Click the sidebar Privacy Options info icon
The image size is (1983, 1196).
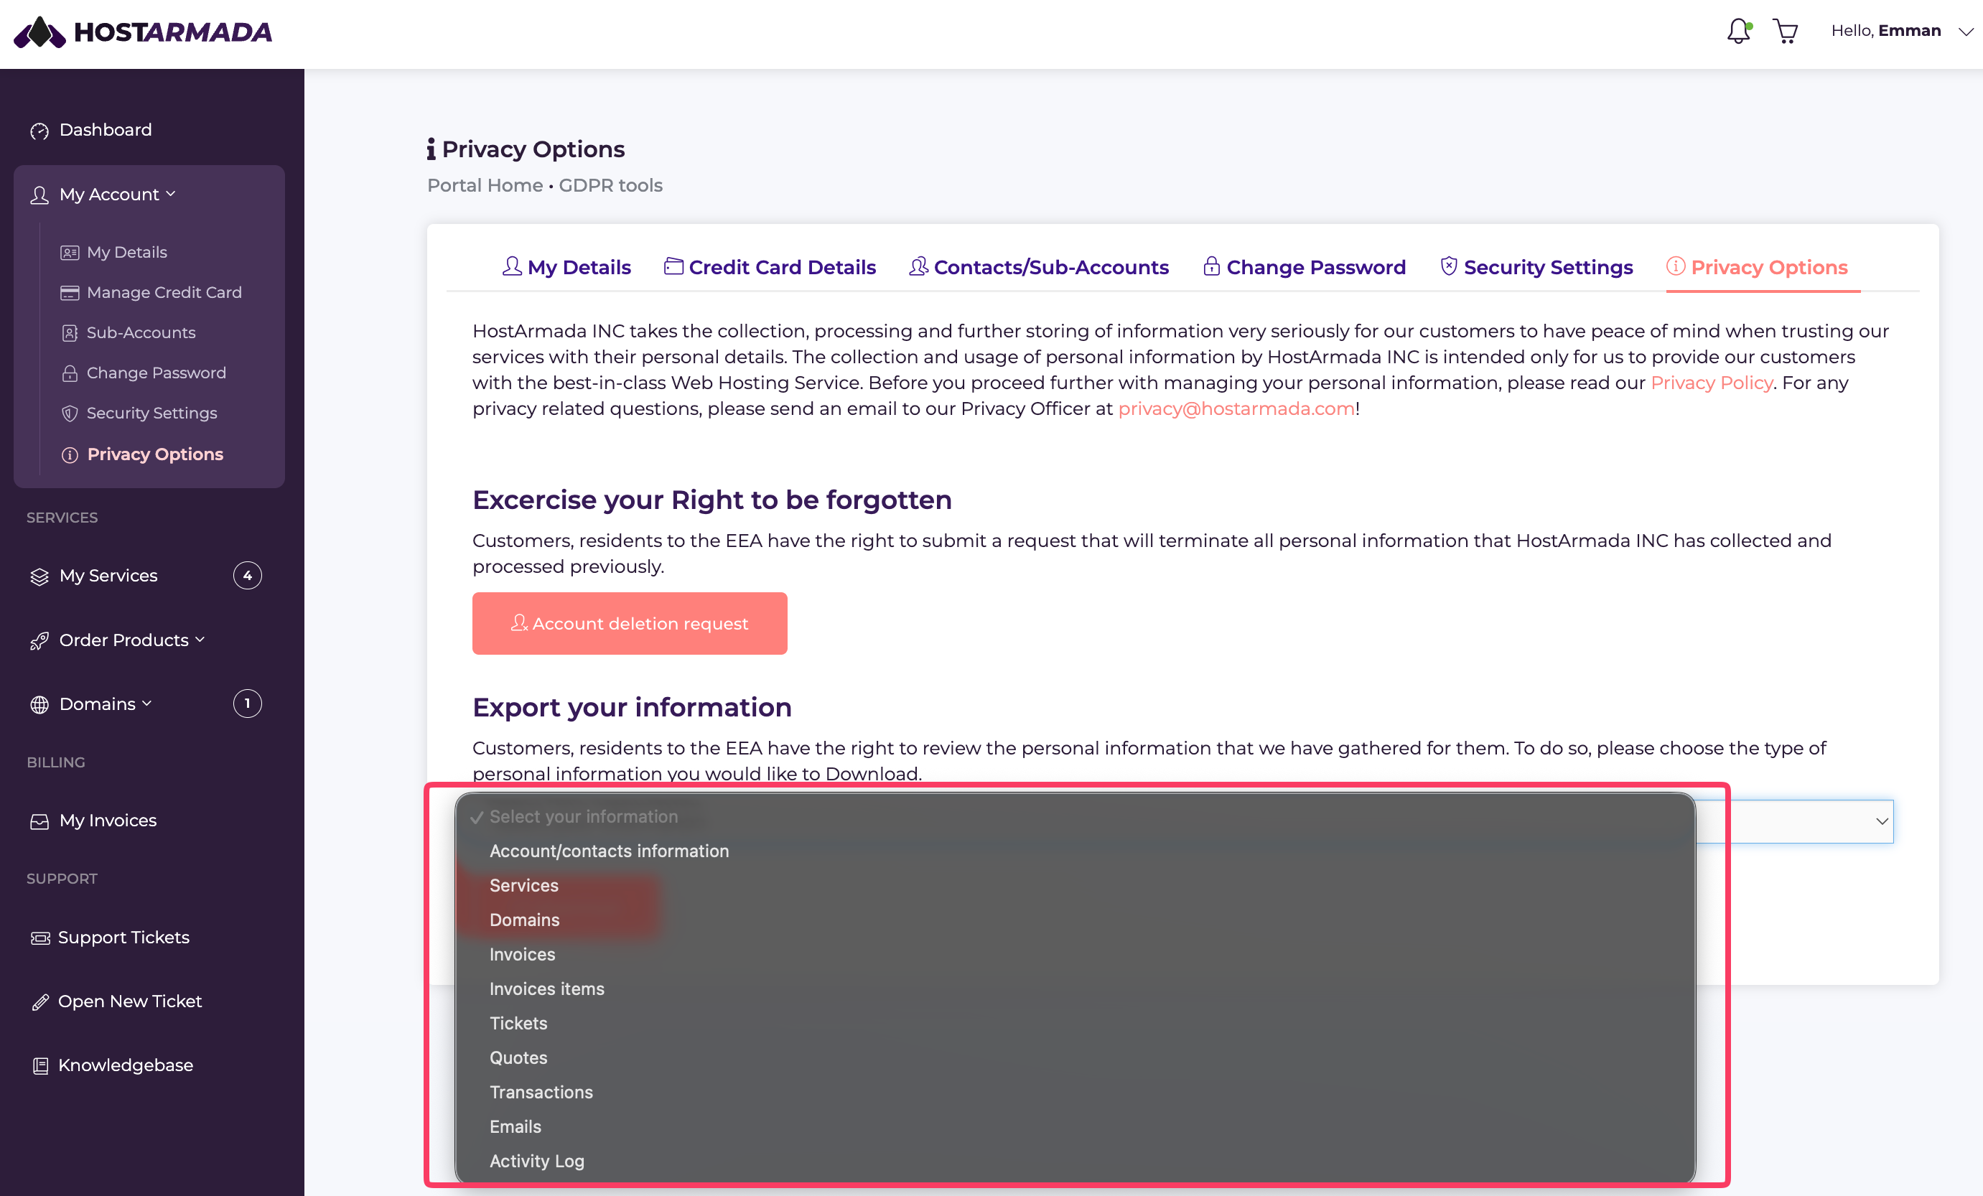[x=70, y=454]
